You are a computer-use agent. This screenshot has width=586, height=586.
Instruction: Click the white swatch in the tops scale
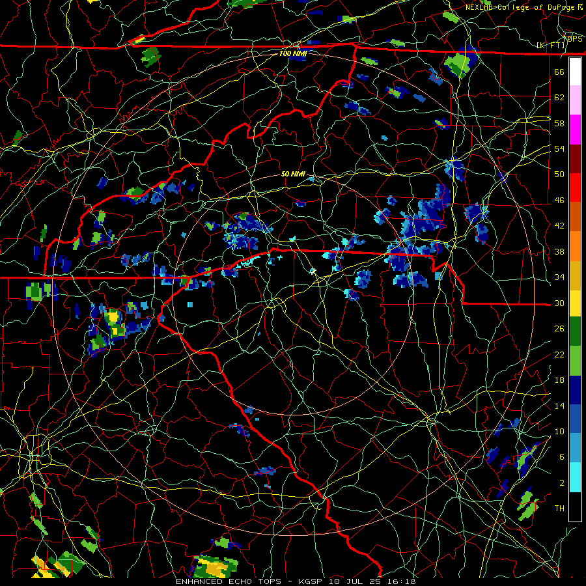click(x=575, y=72)
